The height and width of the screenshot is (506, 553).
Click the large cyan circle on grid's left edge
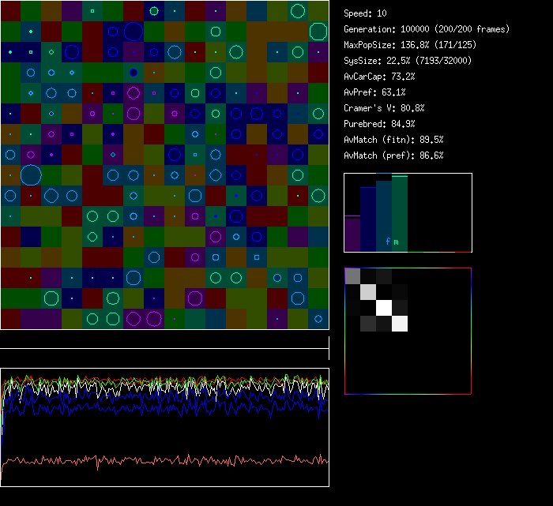click(x=31, y=174)
